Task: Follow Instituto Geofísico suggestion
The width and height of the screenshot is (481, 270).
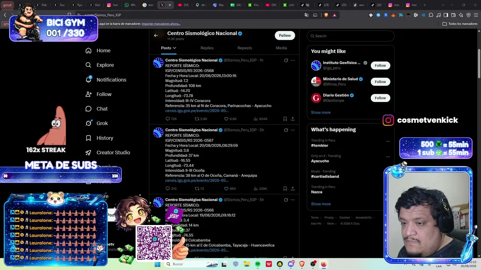Action: (380, 66)
